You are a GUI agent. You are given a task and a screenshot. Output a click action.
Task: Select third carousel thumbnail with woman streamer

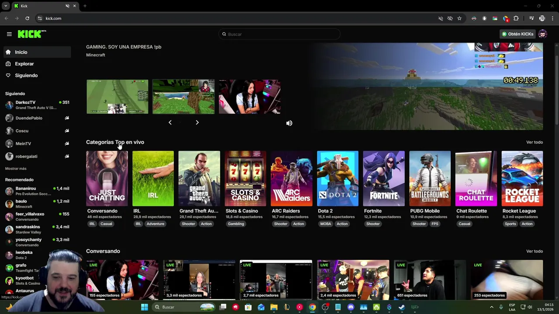[249, 96]
